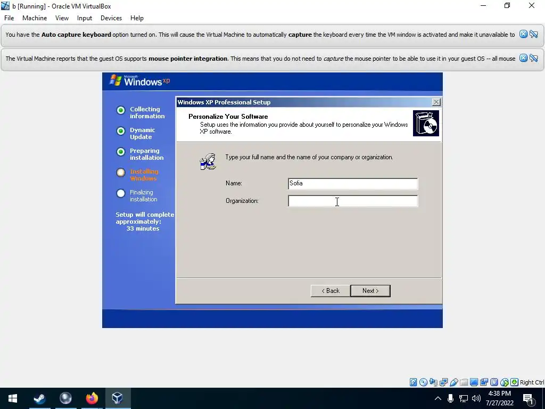
Task: Open the View menu
Action: tap(62, 18)
